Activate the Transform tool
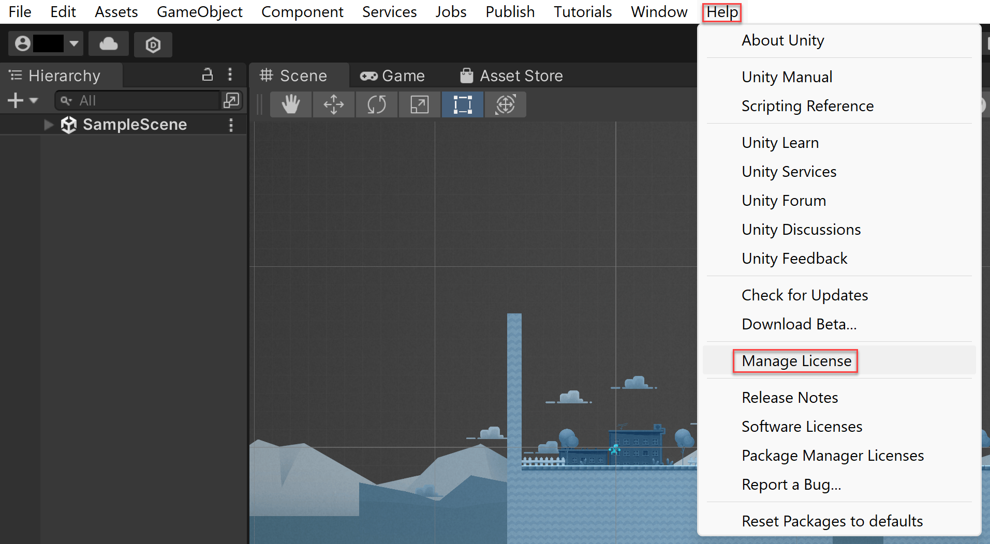The width and height of the screenshot is (990, 544). [x=505, y=104]
